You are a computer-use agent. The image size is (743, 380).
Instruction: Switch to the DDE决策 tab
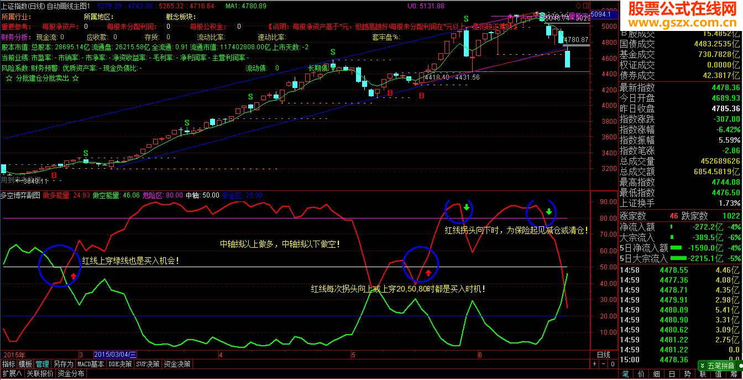(120, 364)
